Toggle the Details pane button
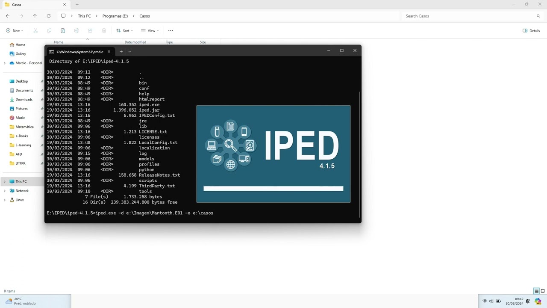Viewport: 547px width, 308px height. [x=531, y=31]
